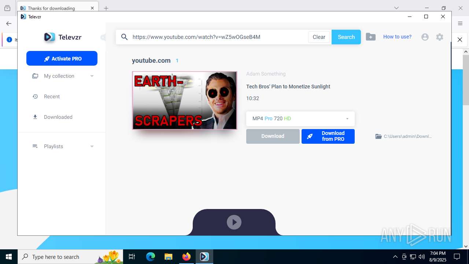Collapse the sidebar using the arrow toggle
The height and width of the screenshot is (264, 469).
point(103,37)
